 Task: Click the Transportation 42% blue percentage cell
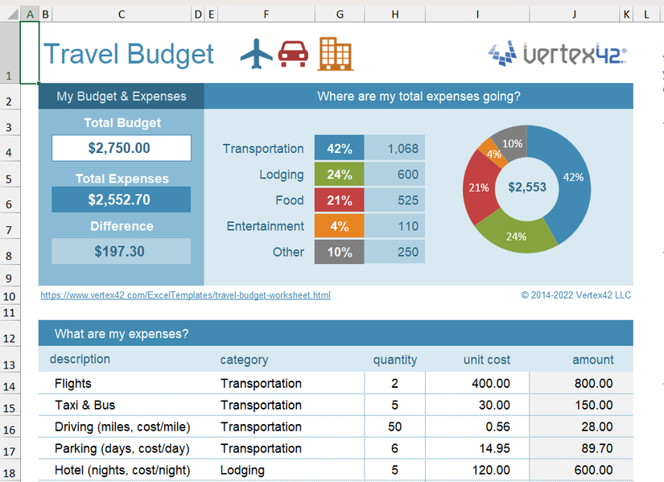coord(339,148)
